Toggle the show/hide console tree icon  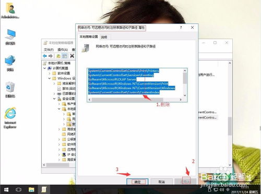tap(65, 56)
